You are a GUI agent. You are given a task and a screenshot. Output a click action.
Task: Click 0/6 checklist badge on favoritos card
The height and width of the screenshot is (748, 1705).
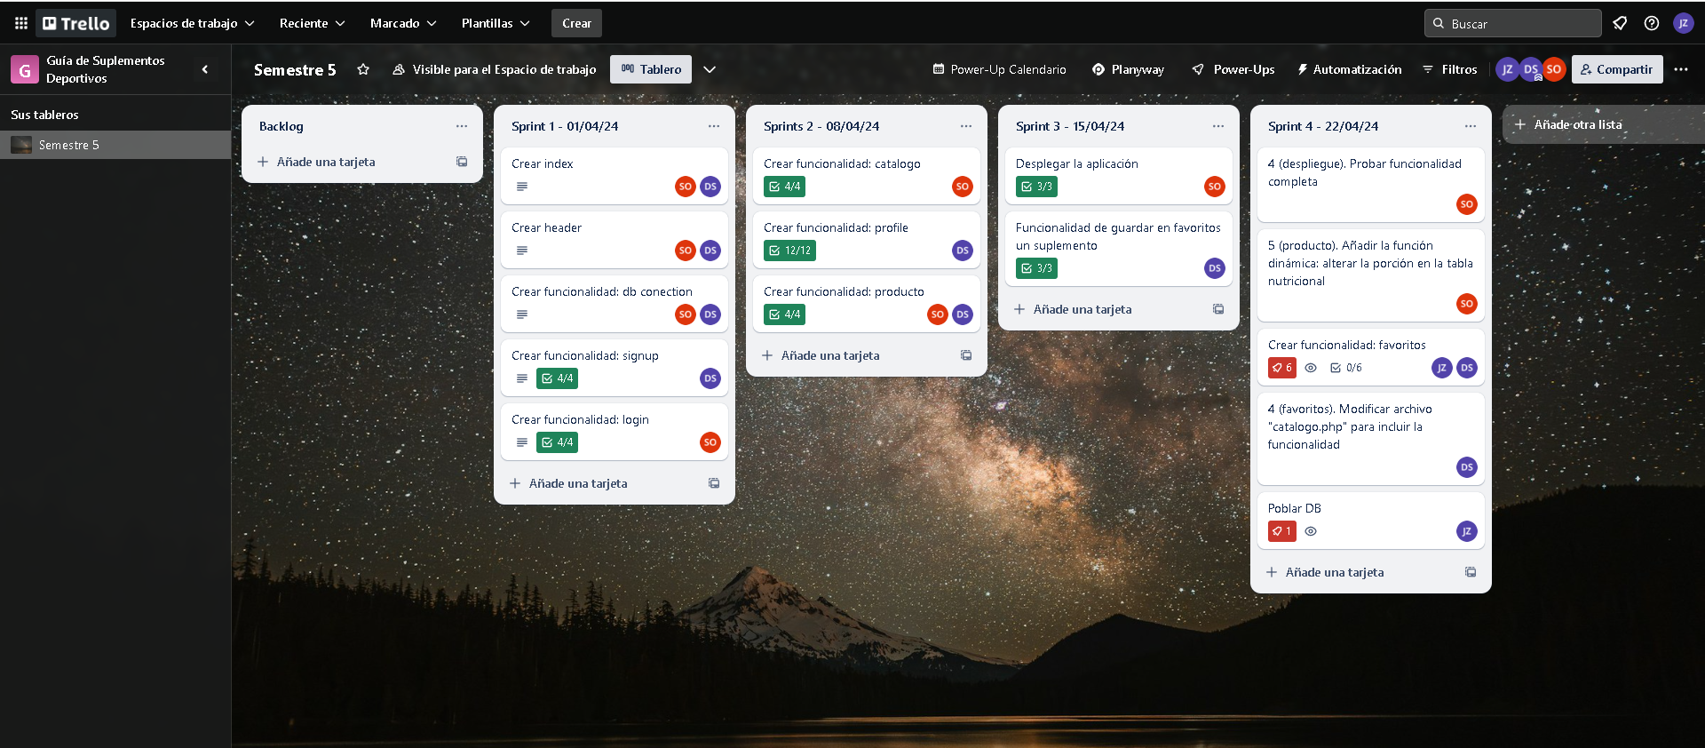point(1346,368)
